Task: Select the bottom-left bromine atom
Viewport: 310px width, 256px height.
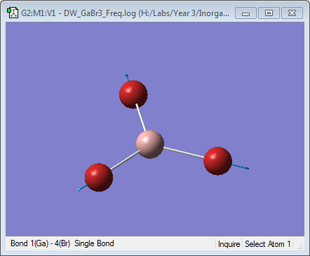Action: point(99,177)
